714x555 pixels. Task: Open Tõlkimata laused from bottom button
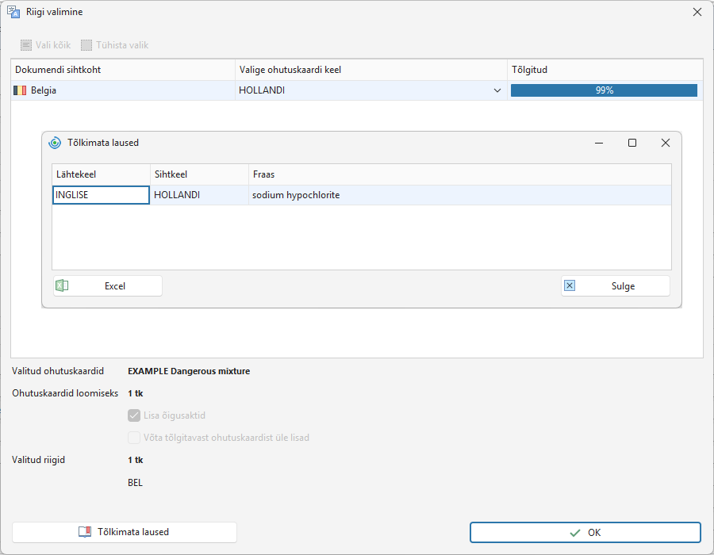pyautogui.click(x=125, y=532)
